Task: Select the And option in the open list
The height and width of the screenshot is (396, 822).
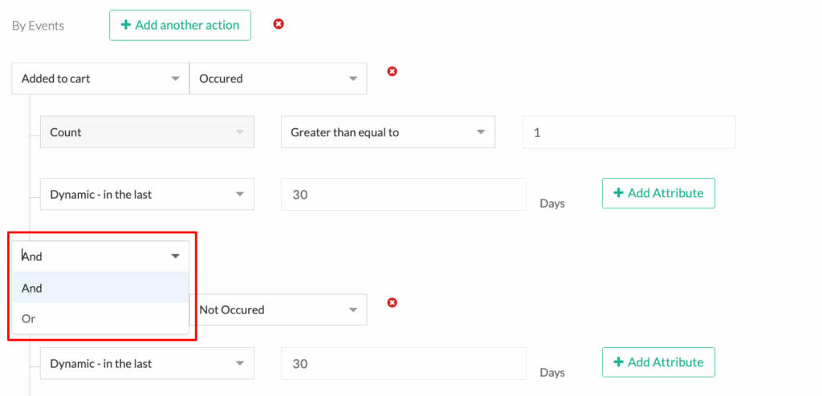Action: tap(99, 288)
